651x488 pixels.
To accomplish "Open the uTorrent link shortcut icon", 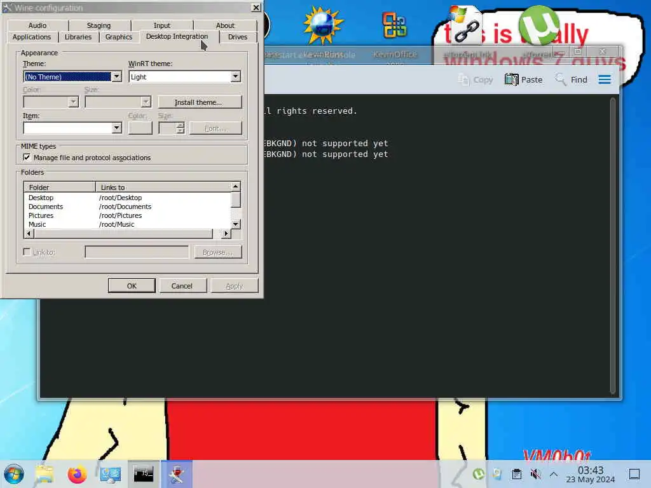I will point(465,25).
